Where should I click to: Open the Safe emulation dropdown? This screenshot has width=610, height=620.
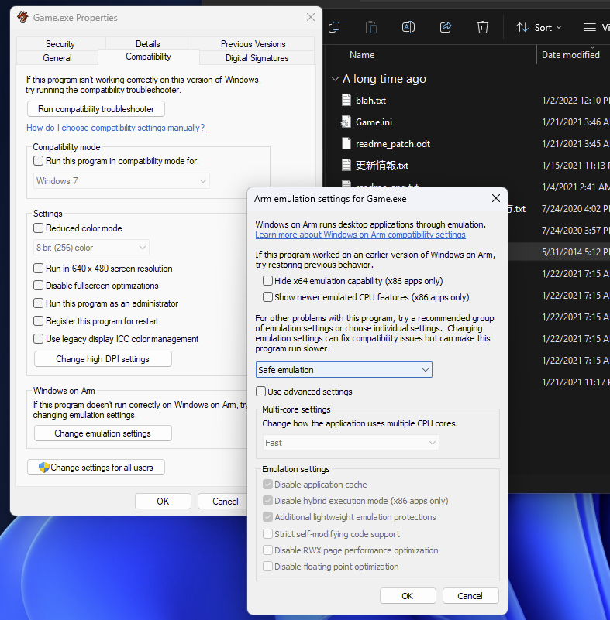pyautogui.click(x=344, y=370)
